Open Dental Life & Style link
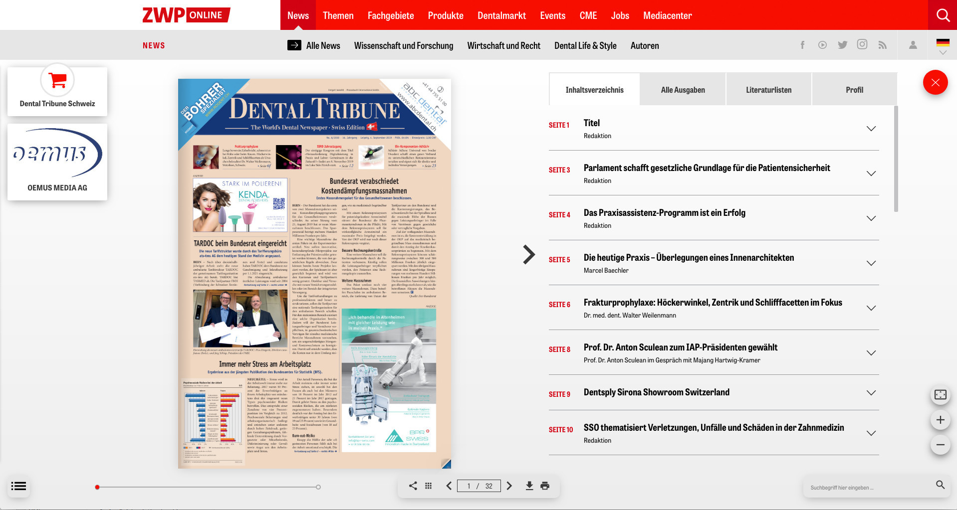This screenshot has height=510, width=957. click(x=585, y=45)
